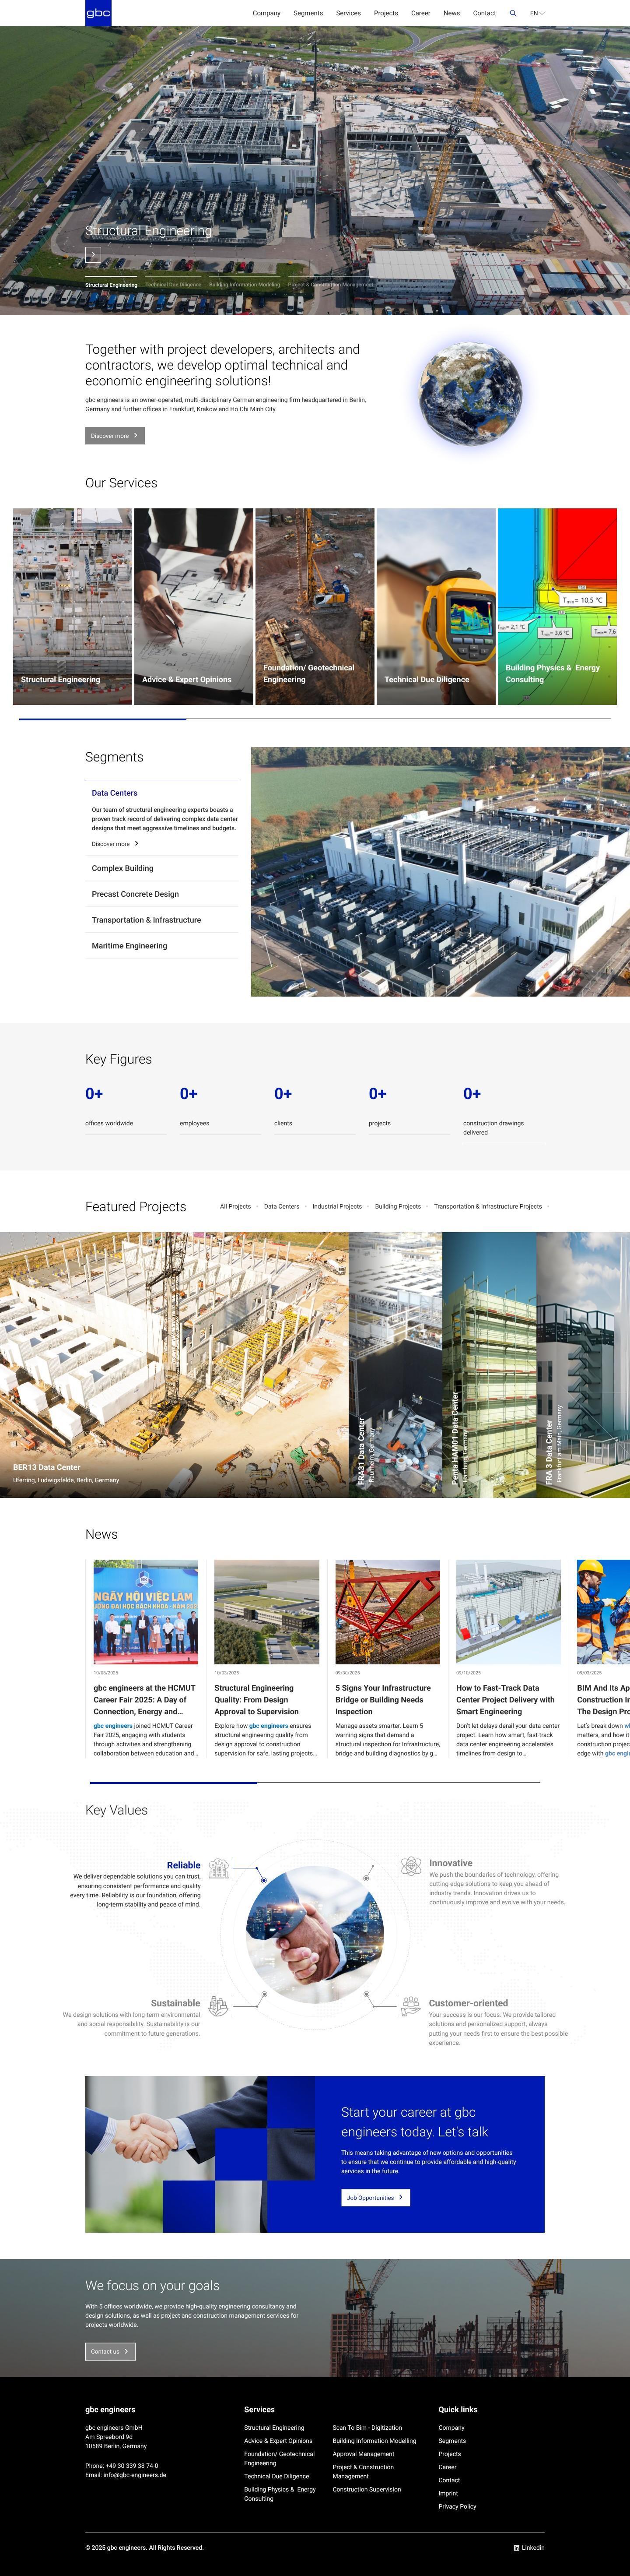Switch to Technical Due Diligence hero tab
630x2576 pixels.
point(173,285)
